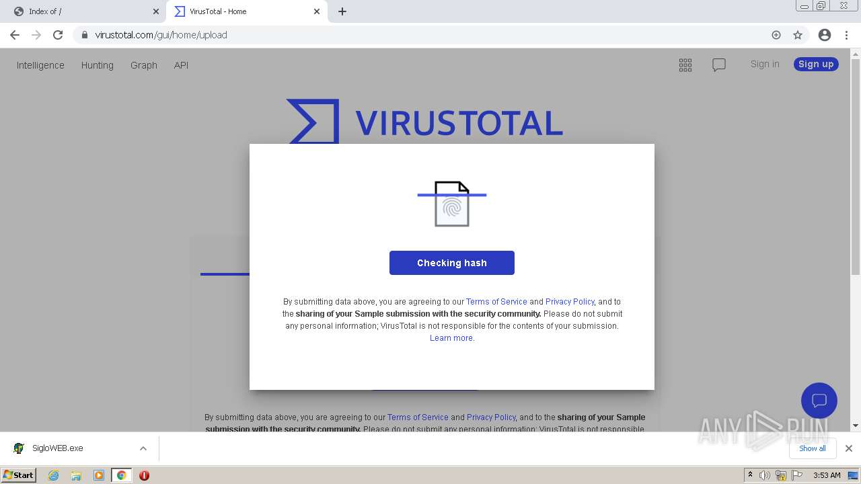Open media player taskbar icon
This screenshot has height=484, width=861.
[x=99, y=475]
